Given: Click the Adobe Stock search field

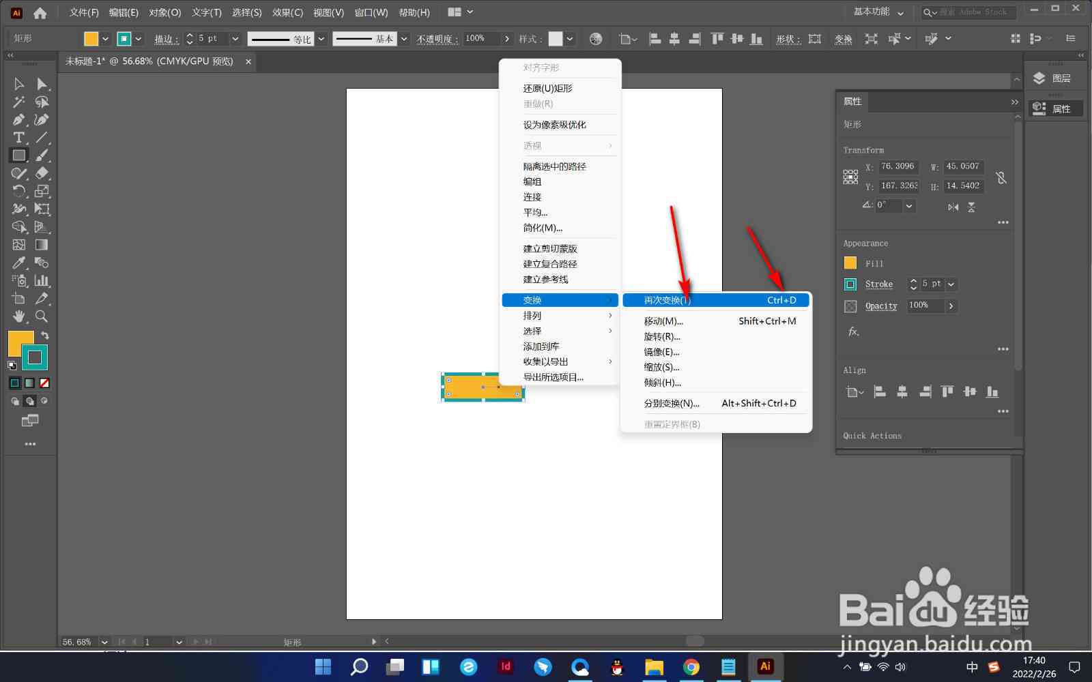Looking at the screenshot, I should coord(969,12).
